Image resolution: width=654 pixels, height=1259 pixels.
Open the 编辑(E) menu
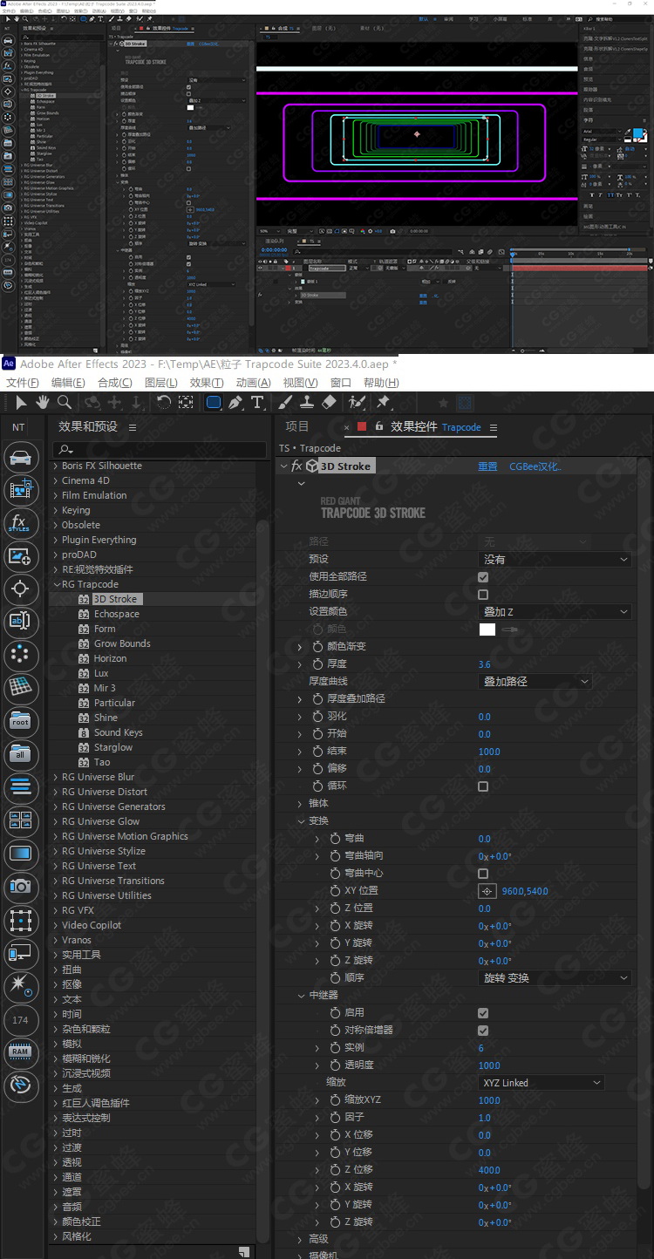(x=68, y=383)
